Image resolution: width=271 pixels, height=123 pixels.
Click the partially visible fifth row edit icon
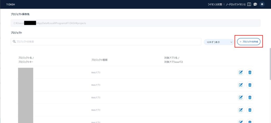tap(241, 121)
